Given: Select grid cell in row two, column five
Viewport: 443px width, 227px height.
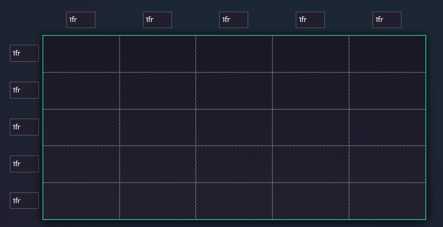Looking at the screenshot, I should [x=387, y=91].
